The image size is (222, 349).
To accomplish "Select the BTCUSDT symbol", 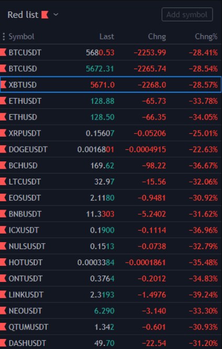I will [25, 52].
